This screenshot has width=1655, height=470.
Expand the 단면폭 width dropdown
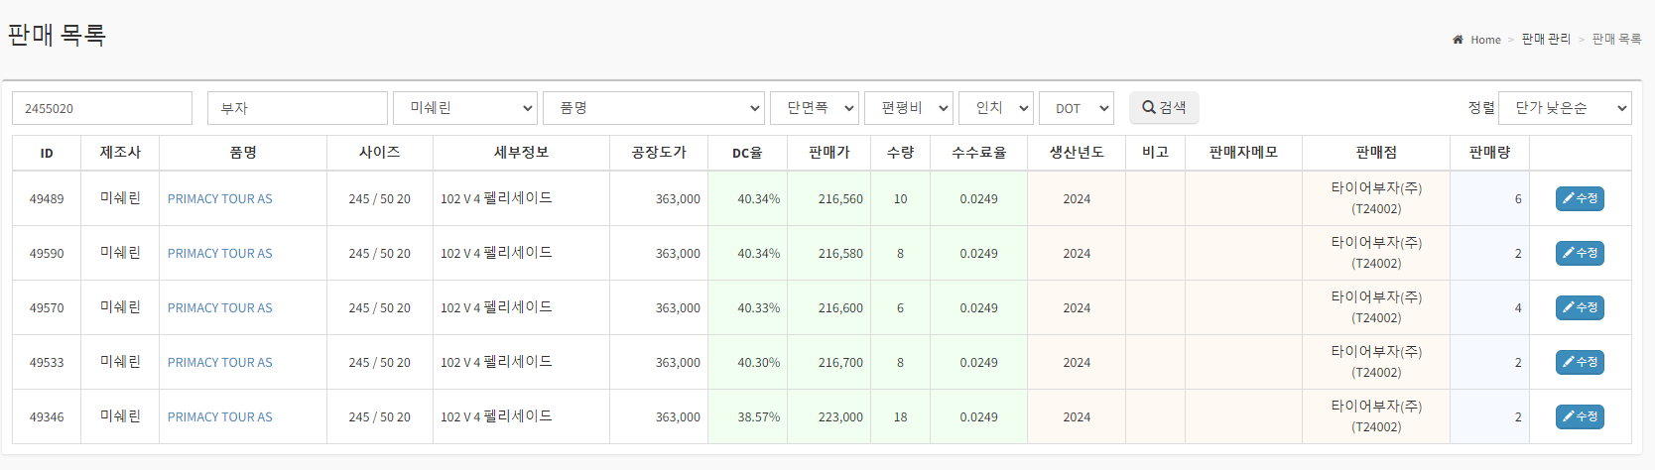coord(814,108)
